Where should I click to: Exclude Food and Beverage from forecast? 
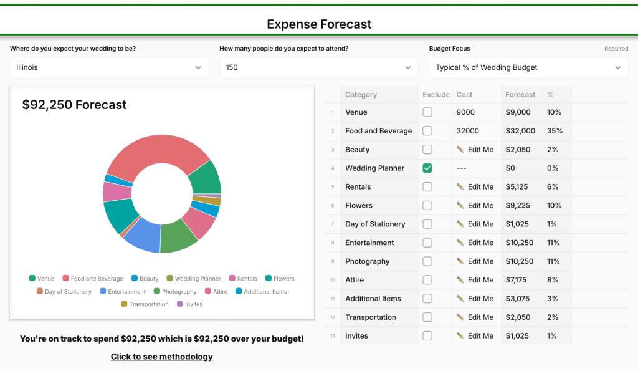coord(427,131)
